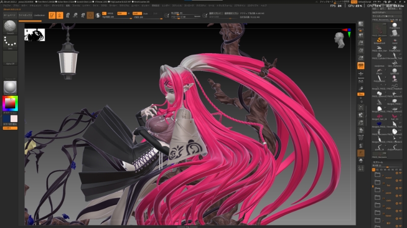Open the Alpha Off selector
This screenshot has width=407, height=228.
point(10,58)
